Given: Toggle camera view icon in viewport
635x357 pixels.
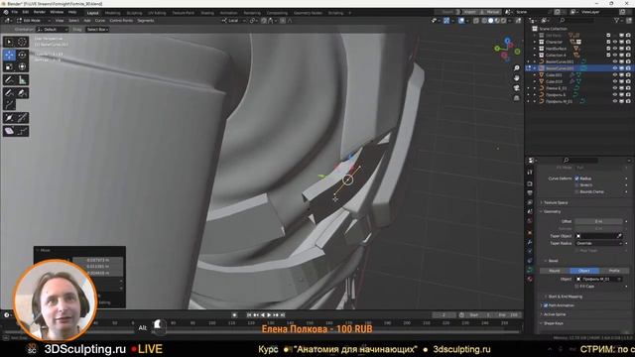Looking at the screenshot, I should [516, 88].
